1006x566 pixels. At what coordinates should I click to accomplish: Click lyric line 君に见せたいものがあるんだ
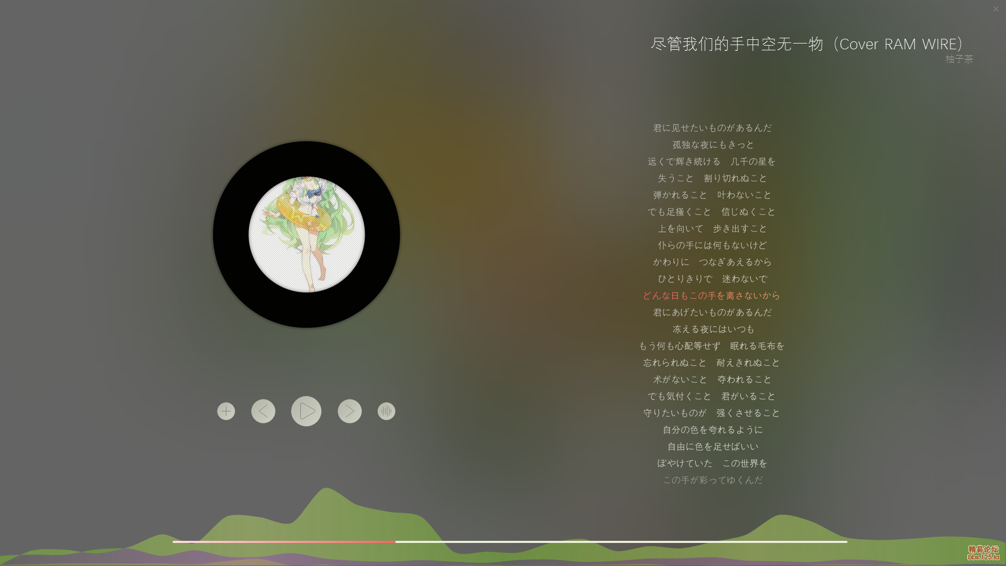tap(712, 128)
